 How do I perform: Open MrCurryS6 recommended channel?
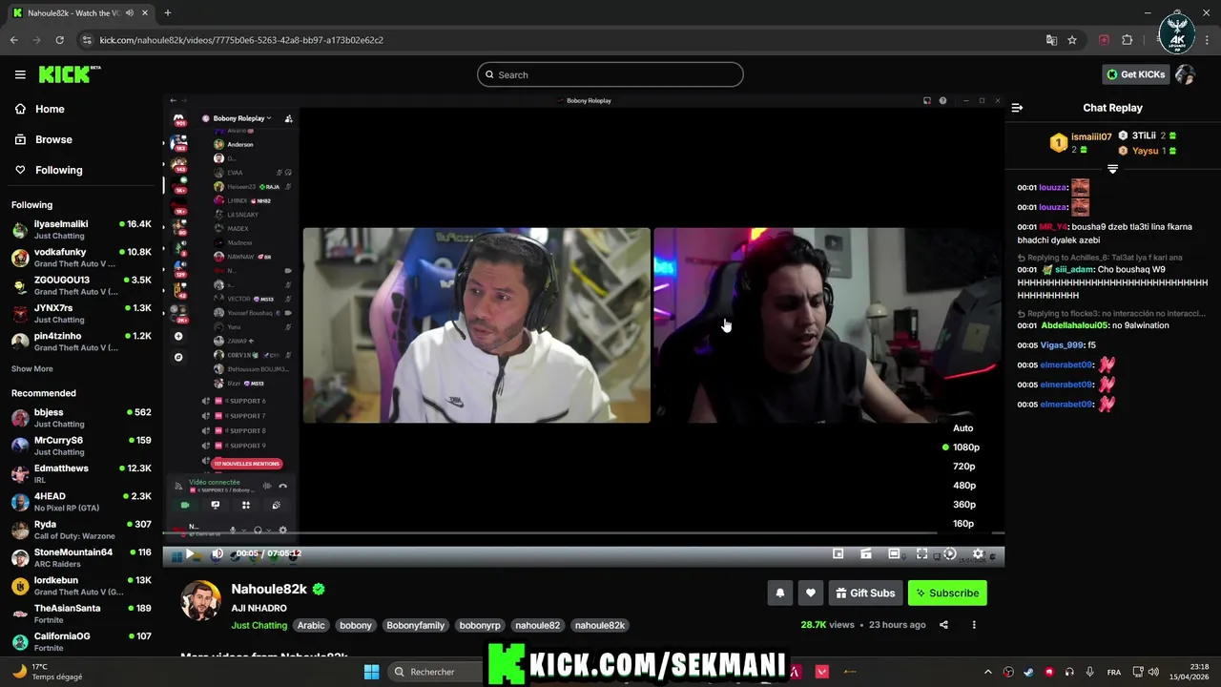tap(81, 446)
